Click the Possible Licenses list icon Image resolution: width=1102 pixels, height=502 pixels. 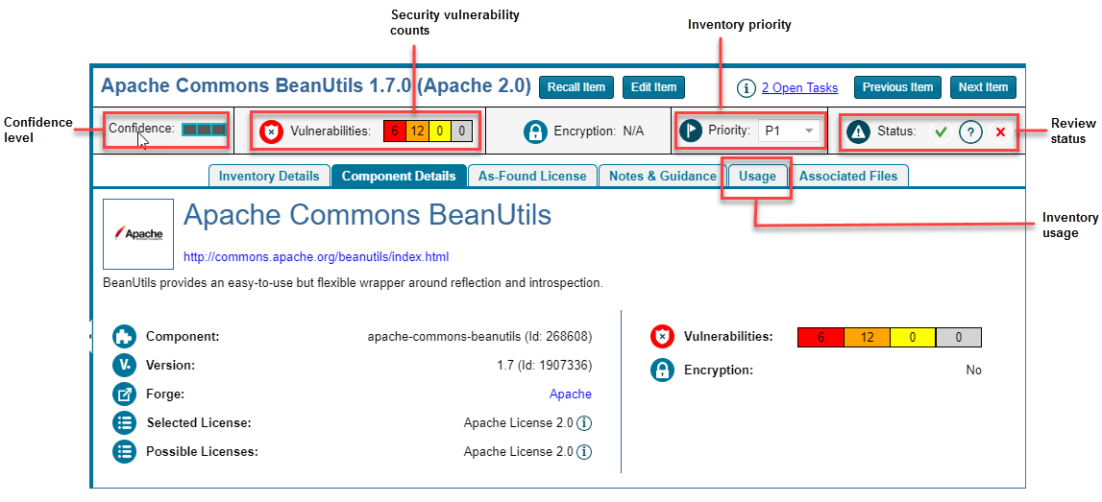(124, 451)
